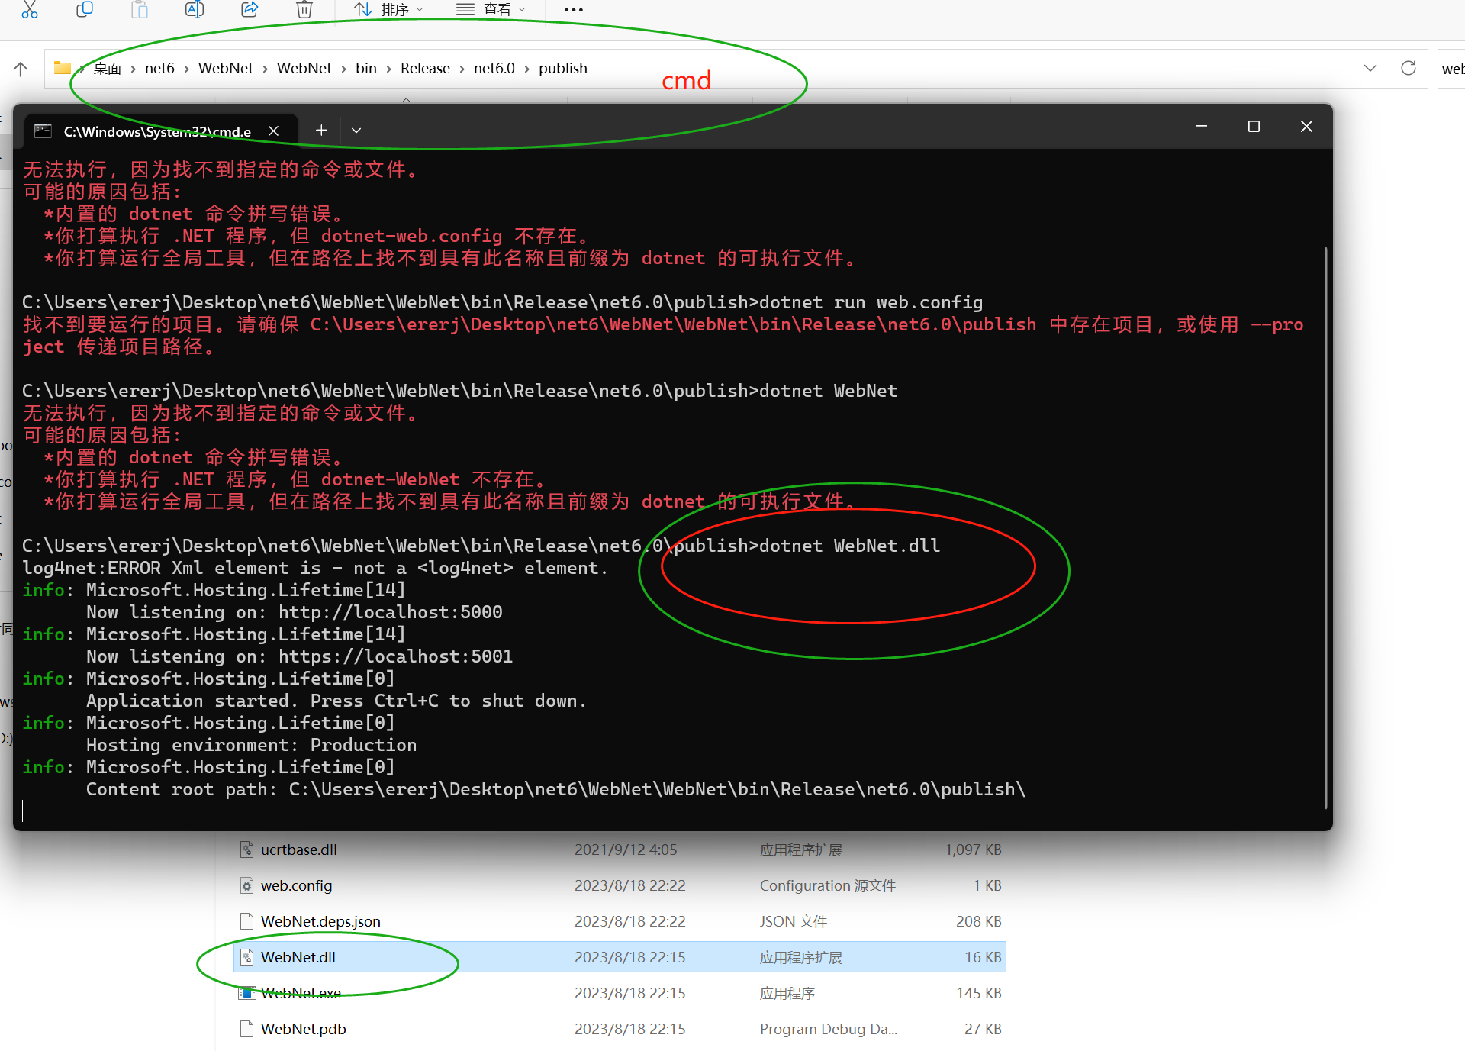Click the bin breadcrumb in address bar
This screenshot has width=1465, height=1051.
(x=366, y=68)
